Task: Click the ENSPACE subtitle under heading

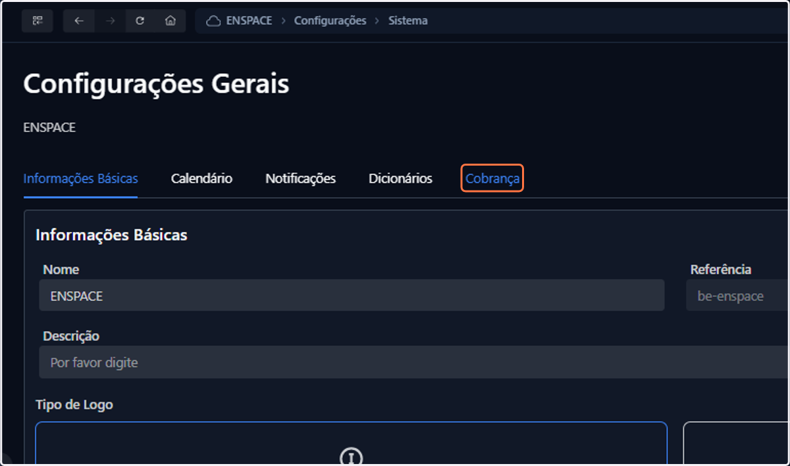Action: pos(49,128)
